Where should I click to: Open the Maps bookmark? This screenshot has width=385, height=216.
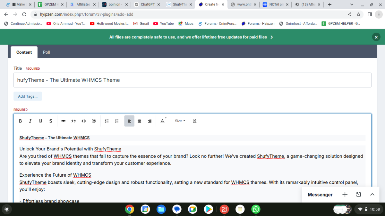tap(186, 23)
